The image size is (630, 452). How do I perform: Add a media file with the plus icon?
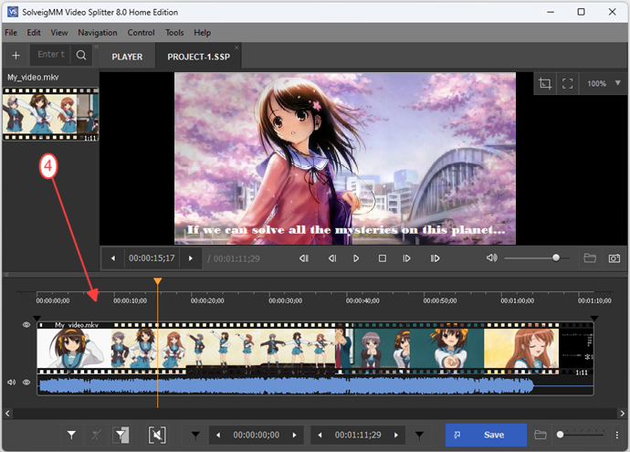click(16, 56)
